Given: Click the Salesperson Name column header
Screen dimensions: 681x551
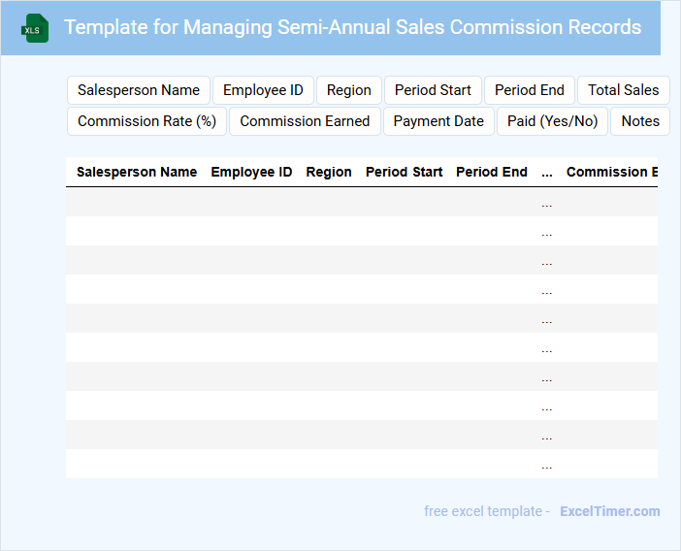Looking at the screenshot, I should 137,172.
